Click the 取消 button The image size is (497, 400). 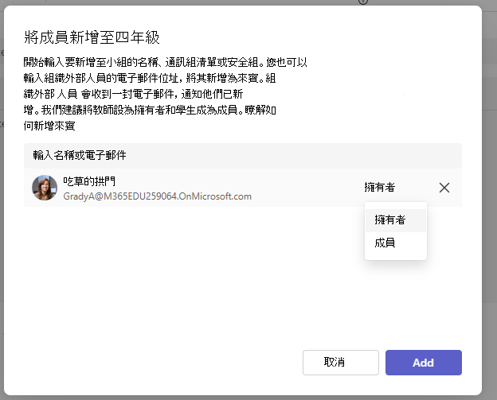[x=341, y=363]
